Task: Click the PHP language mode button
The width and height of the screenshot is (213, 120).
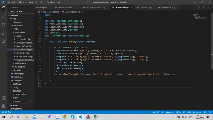Action: (x=189, y=112)
